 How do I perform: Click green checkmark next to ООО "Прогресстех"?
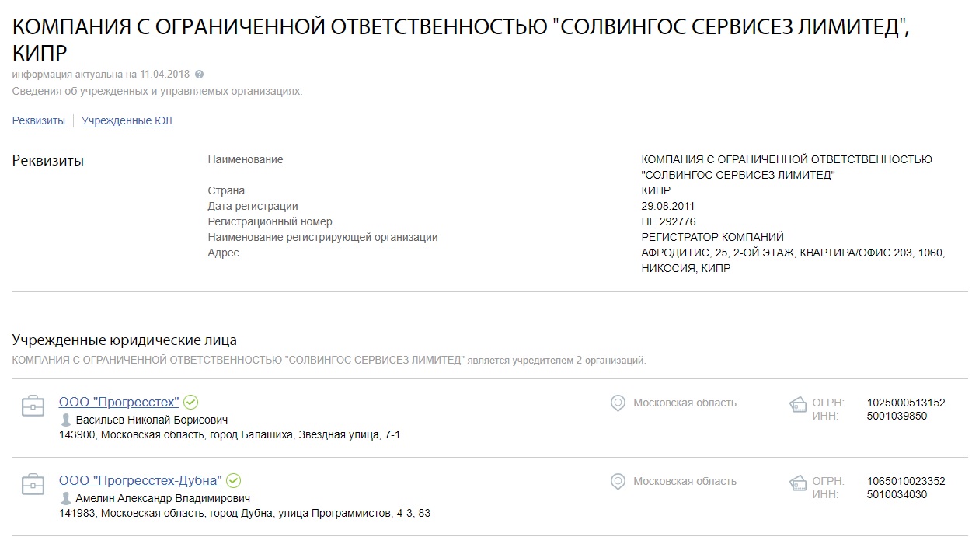point(191,403)
